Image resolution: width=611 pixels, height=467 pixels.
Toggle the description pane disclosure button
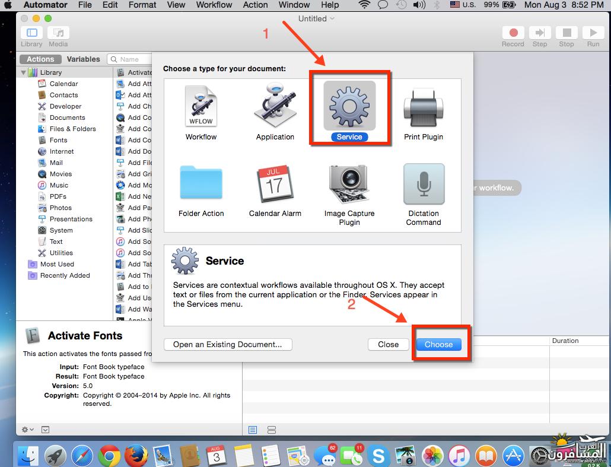pyautogui.click(x=46, y=430)
